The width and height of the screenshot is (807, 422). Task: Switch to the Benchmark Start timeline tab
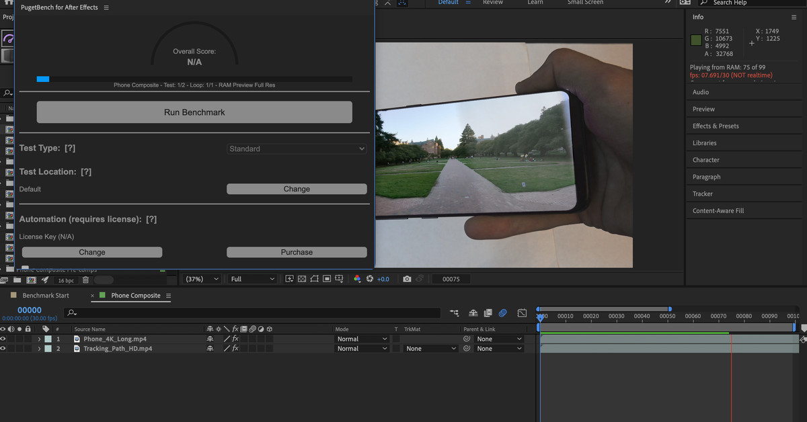[x=46, y=296]
